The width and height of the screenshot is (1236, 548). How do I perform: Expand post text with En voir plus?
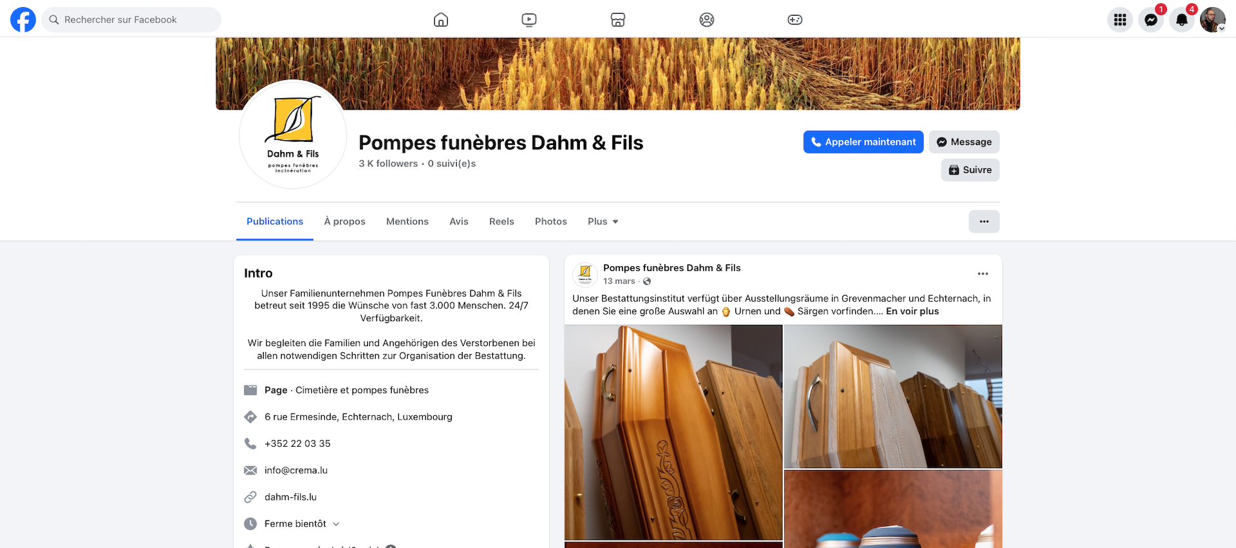[913, 311]
